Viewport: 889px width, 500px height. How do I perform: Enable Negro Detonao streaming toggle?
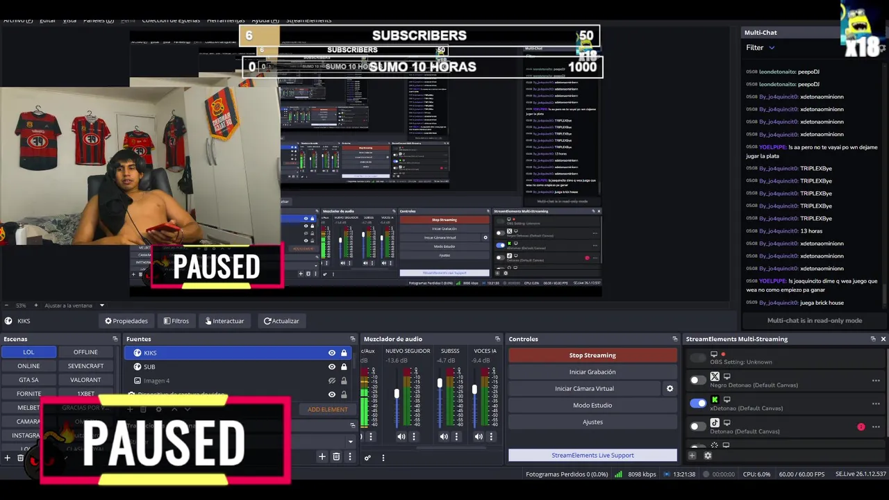697,380
